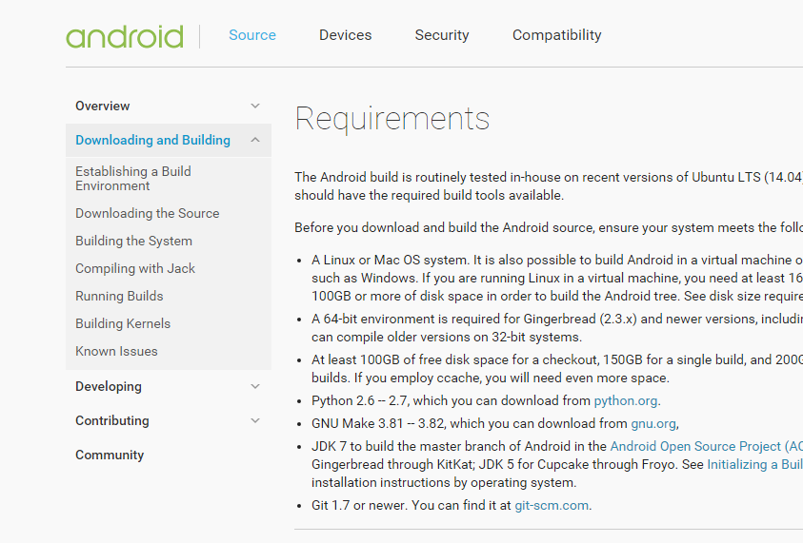Go to Building the System
This screenshot has height=543, width=803.
[x=133, y=241]
